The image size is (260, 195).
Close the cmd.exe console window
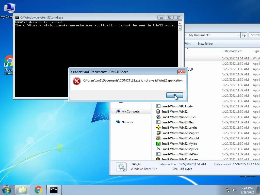click(178, 18)
